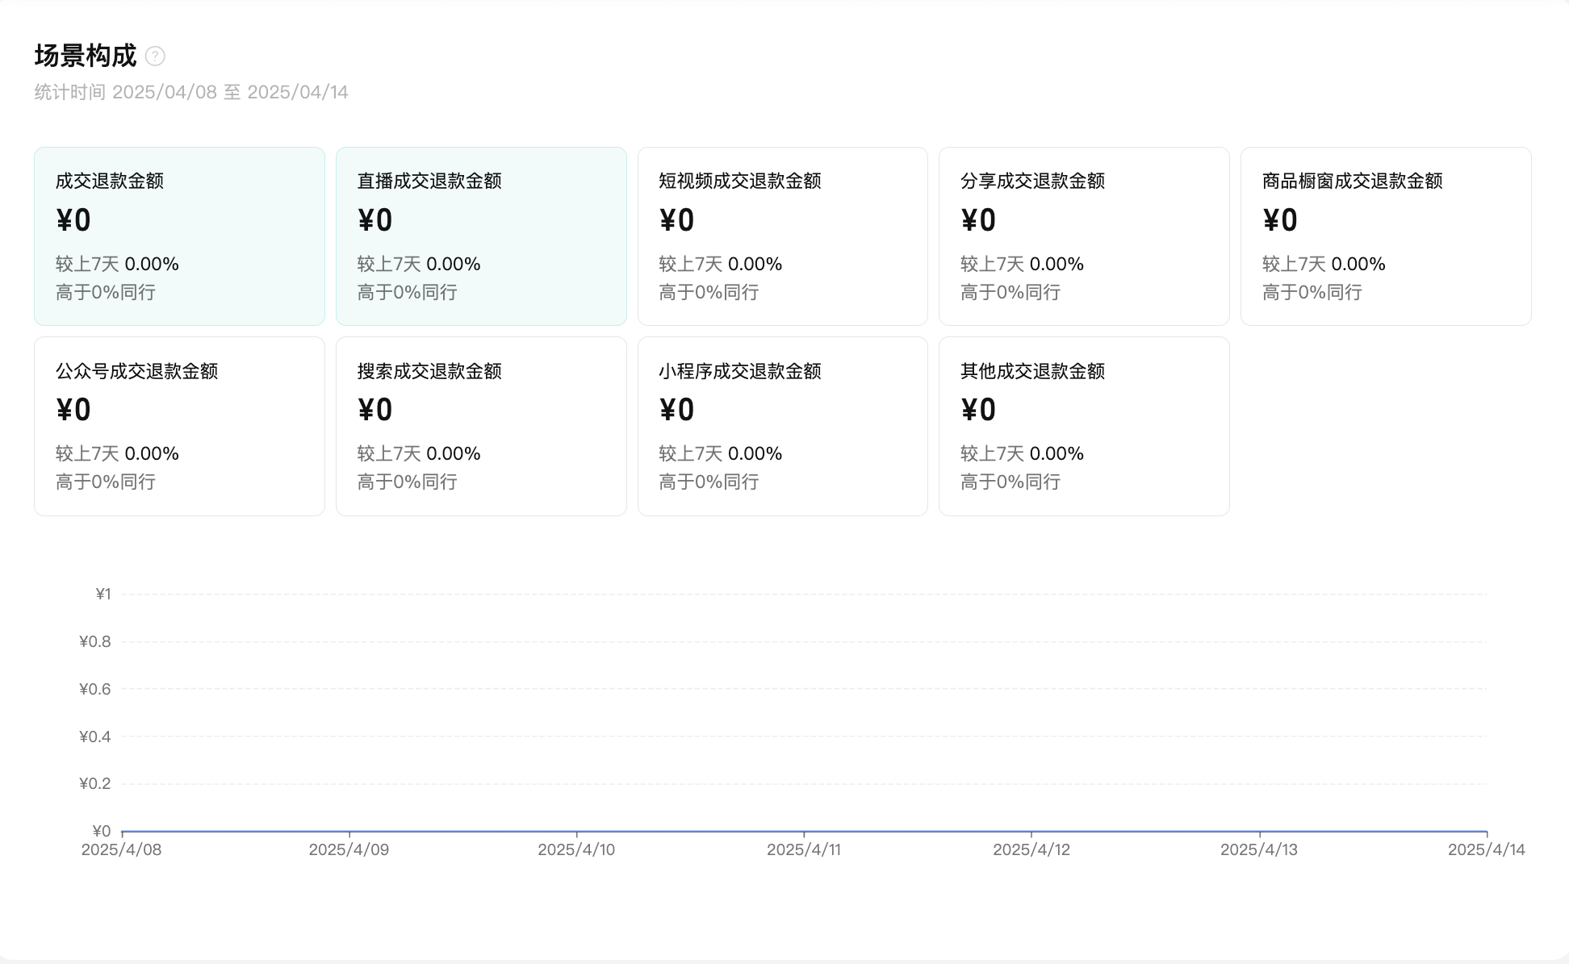Select the 商品橱窗成交退款金额 card
1569x964 pixels.
point(1385,236)
